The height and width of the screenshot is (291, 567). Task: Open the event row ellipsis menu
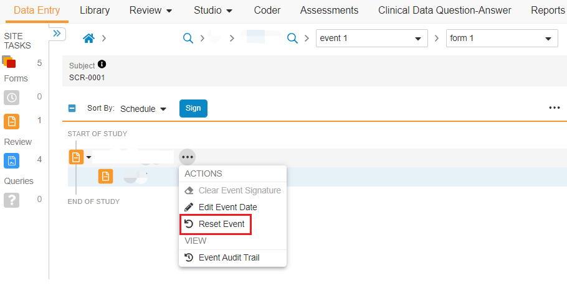(188, 157)
